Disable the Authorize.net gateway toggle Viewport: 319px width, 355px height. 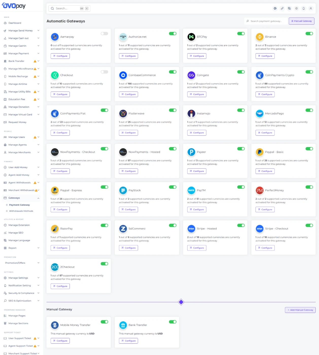[x=173, y=33]
